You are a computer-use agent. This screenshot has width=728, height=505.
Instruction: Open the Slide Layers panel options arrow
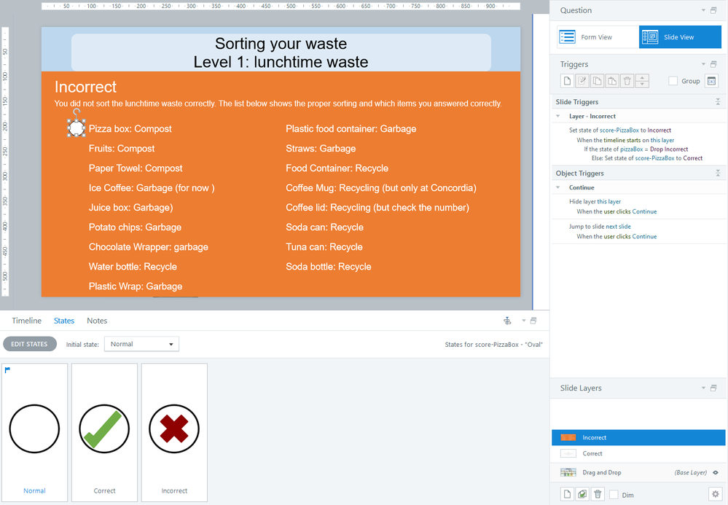[x=703, y=388]
